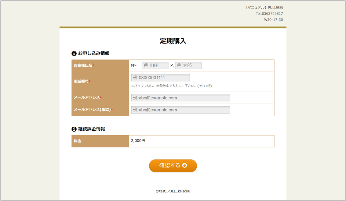The width and height of the screenshot is (346, 201).
Task: Click the arrow icon inside the 確認する button
Action: click(x=184, y=165)
